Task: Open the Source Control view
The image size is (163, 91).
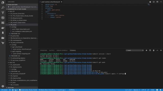Action: (3, 13)
